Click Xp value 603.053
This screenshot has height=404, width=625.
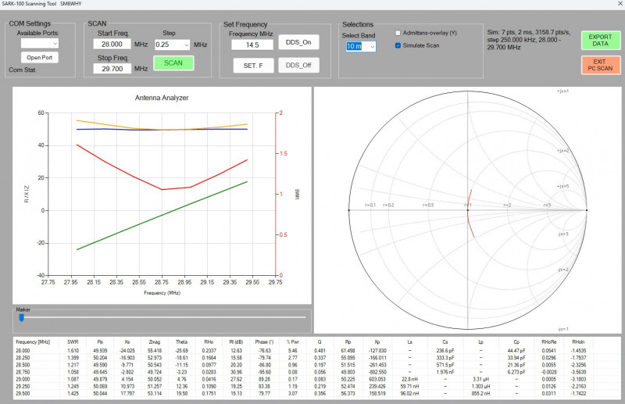point(377,379)
